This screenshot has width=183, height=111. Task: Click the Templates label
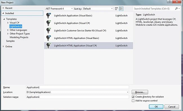(12, 19)
